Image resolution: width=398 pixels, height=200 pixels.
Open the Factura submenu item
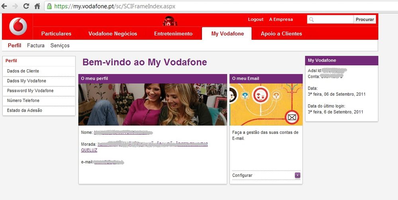(x=36, y=45)
